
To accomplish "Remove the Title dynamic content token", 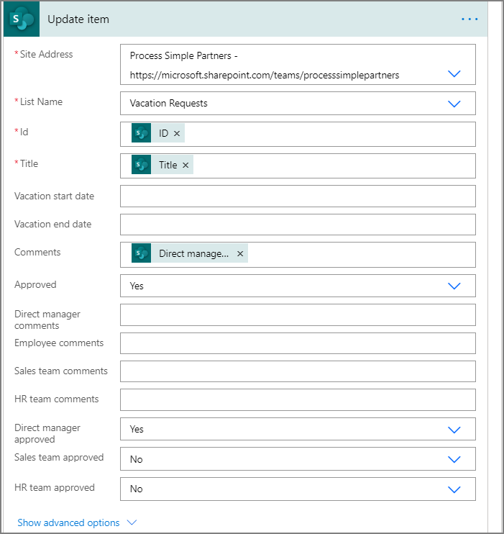I will coord(185,166).
